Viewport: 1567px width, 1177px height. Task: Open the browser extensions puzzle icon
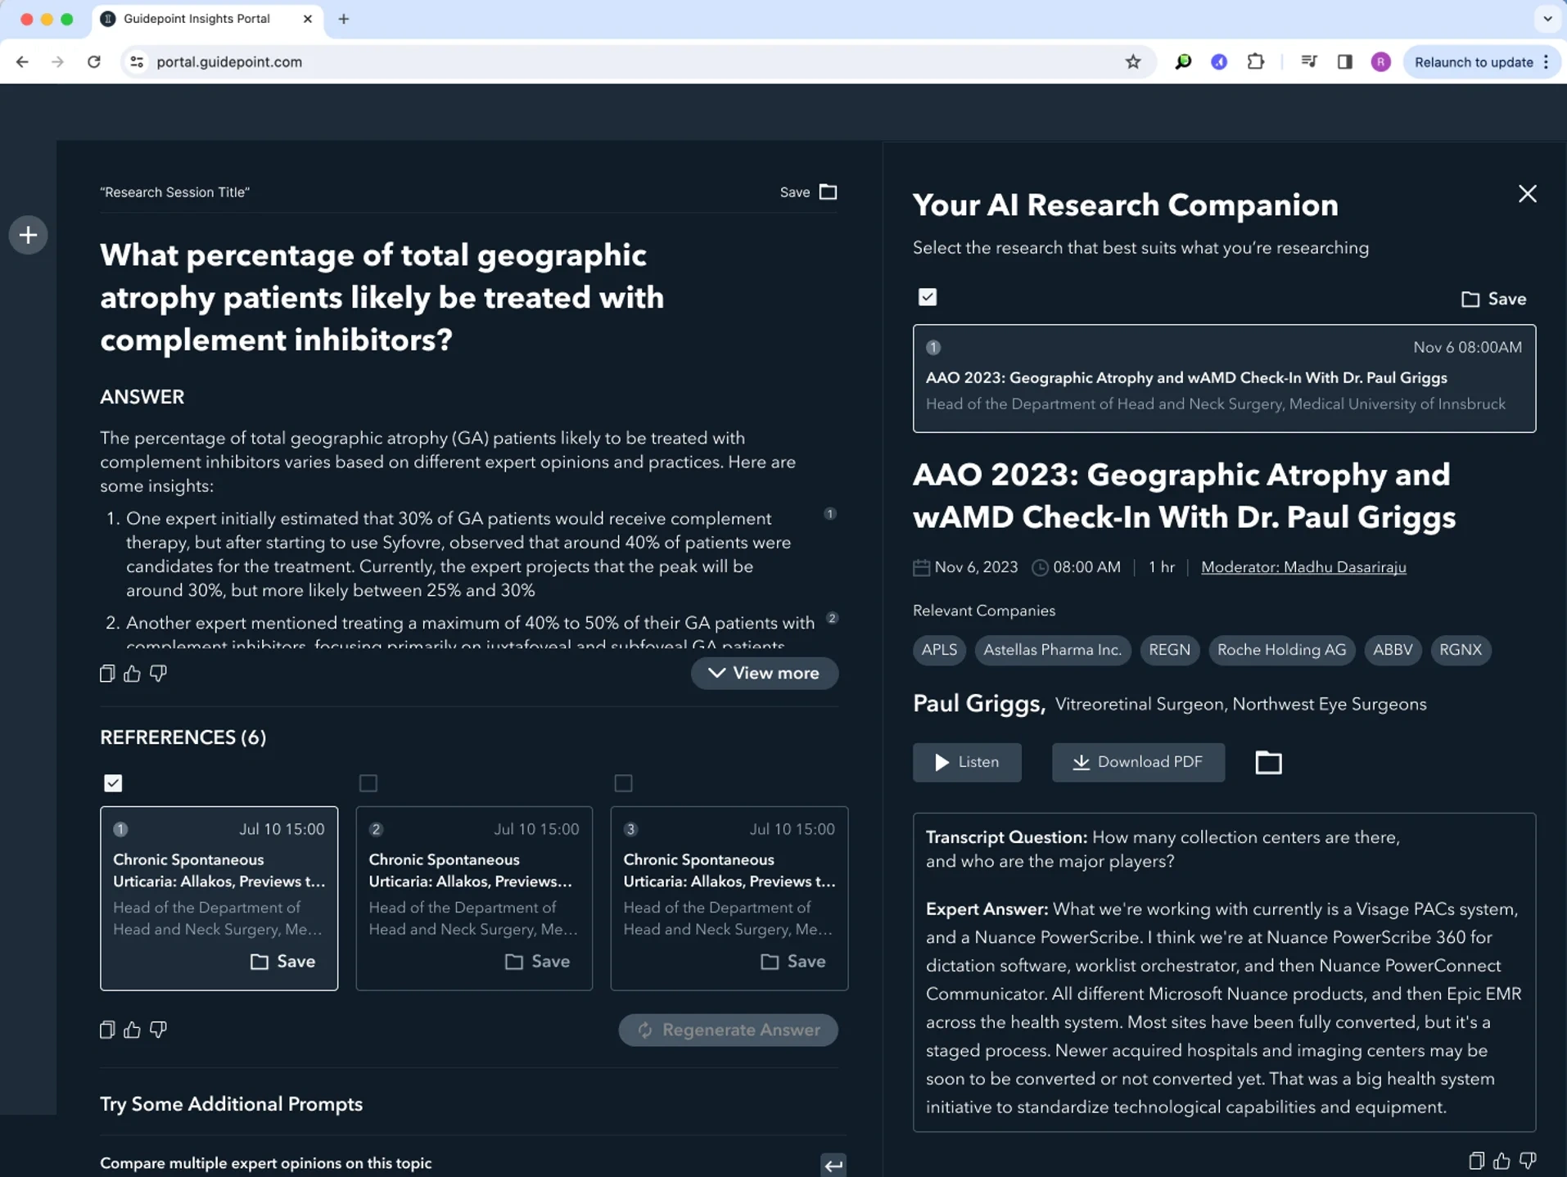[x=1255, y=62]
